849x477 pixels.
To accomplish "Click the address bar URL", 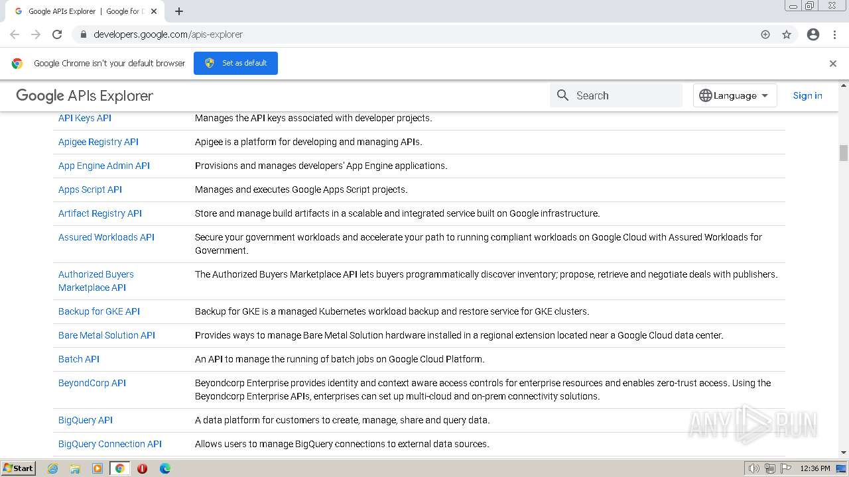I will pos(168,34).
